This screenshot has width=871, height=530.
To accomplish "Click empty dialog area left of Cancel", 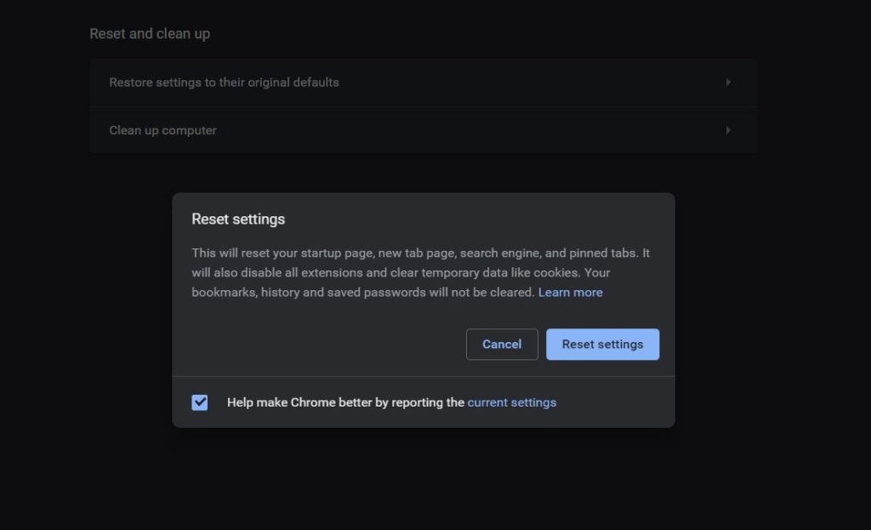I will click(x=322, y=344).
